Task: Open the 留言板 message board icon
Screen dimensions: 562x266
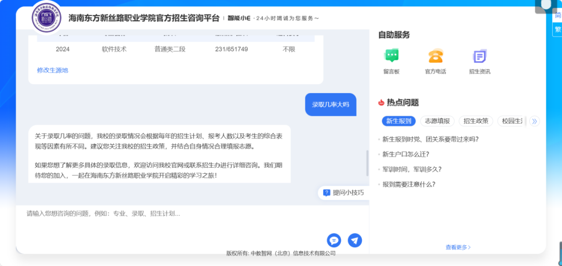Action: pos(391,56)
